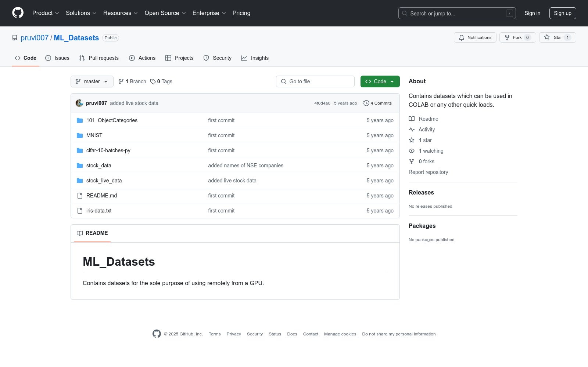588x367 pixels.
Task: Open the Releases section heading
Action: coord(421,192)
